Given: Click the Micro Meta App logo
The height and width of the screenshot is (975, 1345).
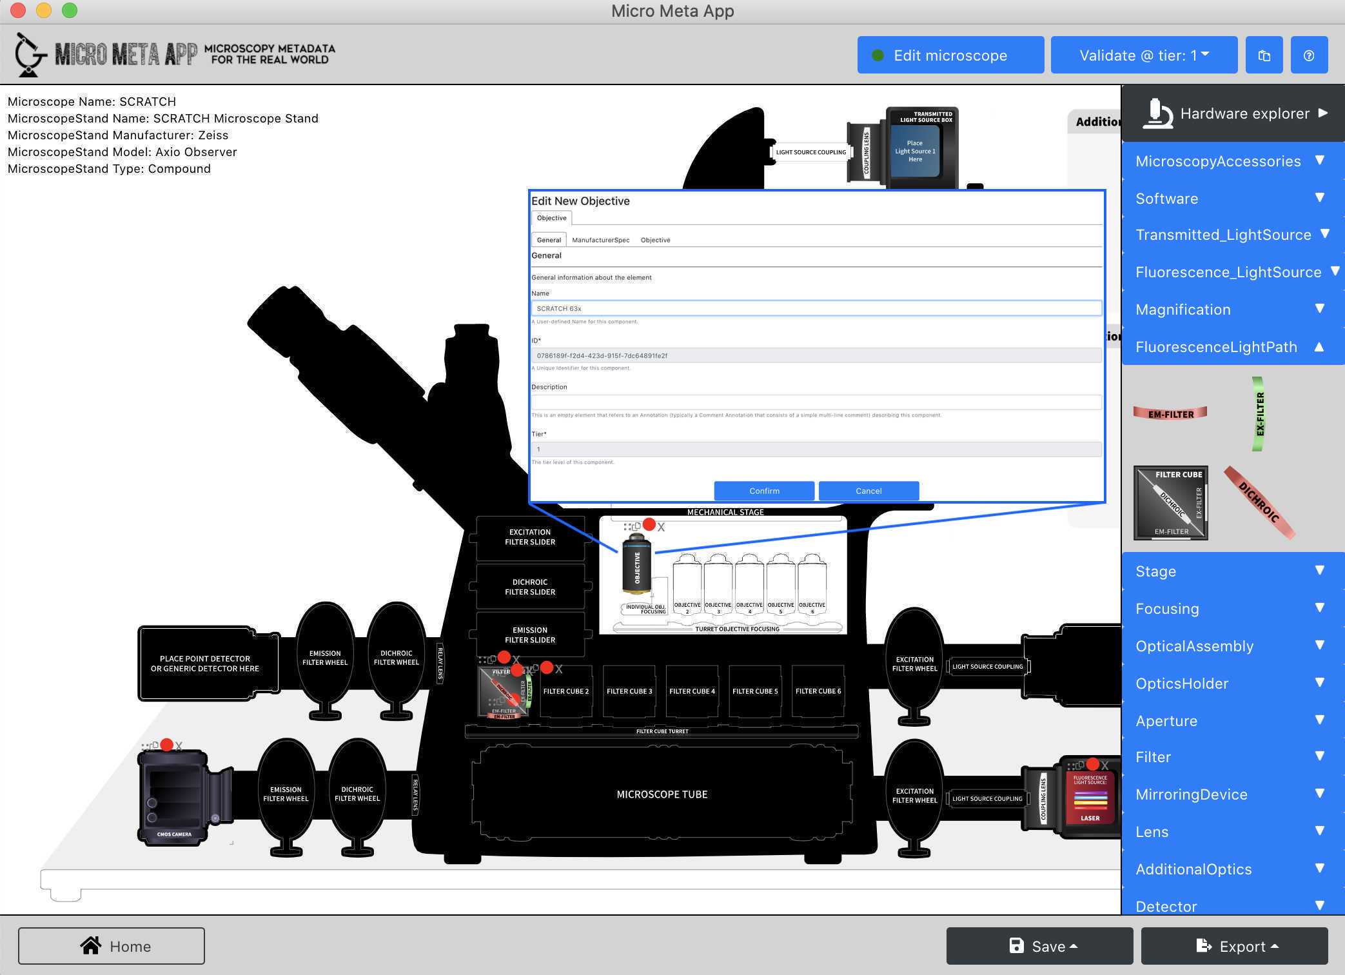Looking at the screenshot, I should coord(175,54).
